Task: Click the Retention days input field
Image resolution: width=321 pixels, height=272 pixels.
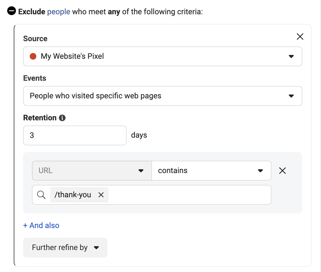Action: point(75,135)
